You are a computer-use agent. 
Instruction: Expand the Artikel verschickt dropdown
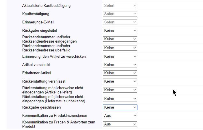(x=120, y=65)
